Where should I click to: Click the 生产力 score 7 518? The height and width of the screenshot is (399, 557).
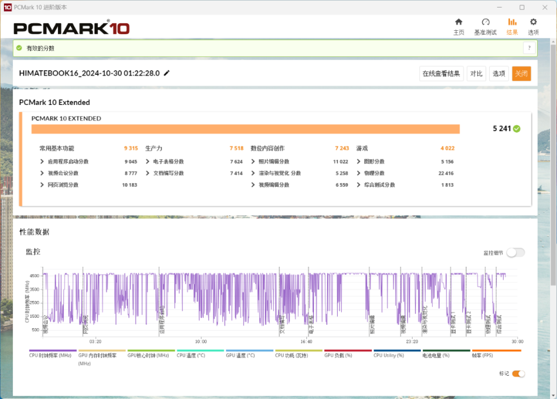click(236, 148)
